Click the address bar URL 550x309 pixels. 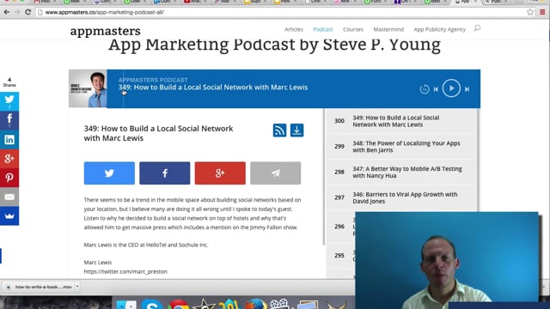tap(105, 12)
